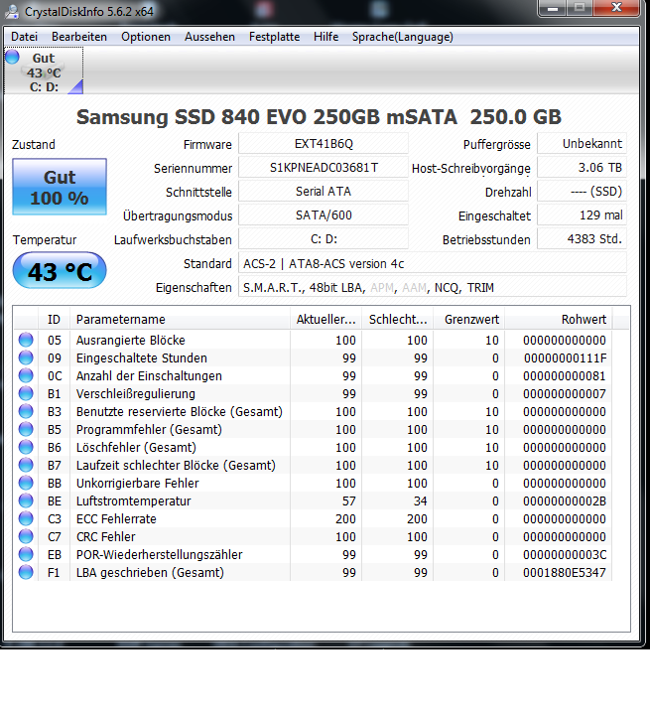The image size is (650, 714).
Task: Click the blue health status orb above the drive tab
Action: (12, 57)
